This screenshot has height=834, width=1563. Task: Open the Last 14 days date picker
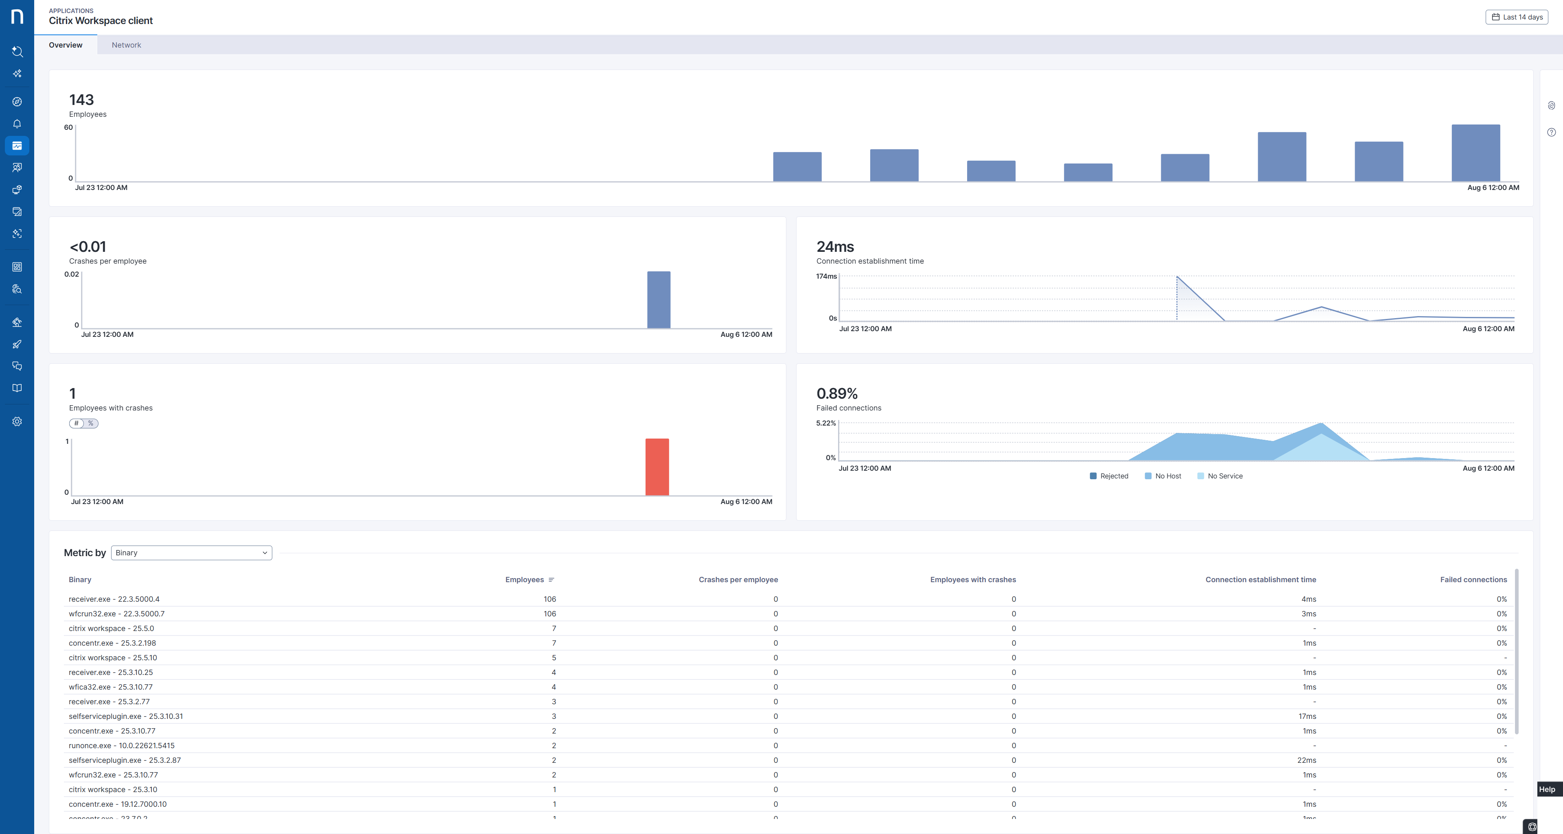pyautogui.click(x=1516, y=17)
